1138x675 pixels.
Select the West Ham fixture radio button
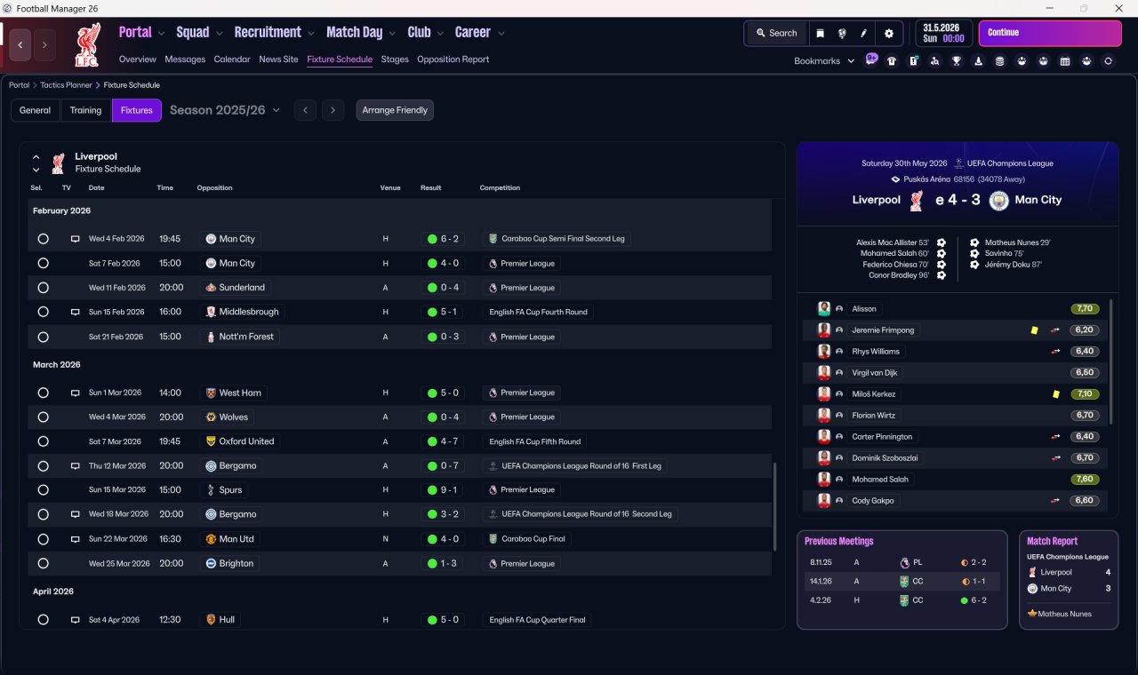43,393
